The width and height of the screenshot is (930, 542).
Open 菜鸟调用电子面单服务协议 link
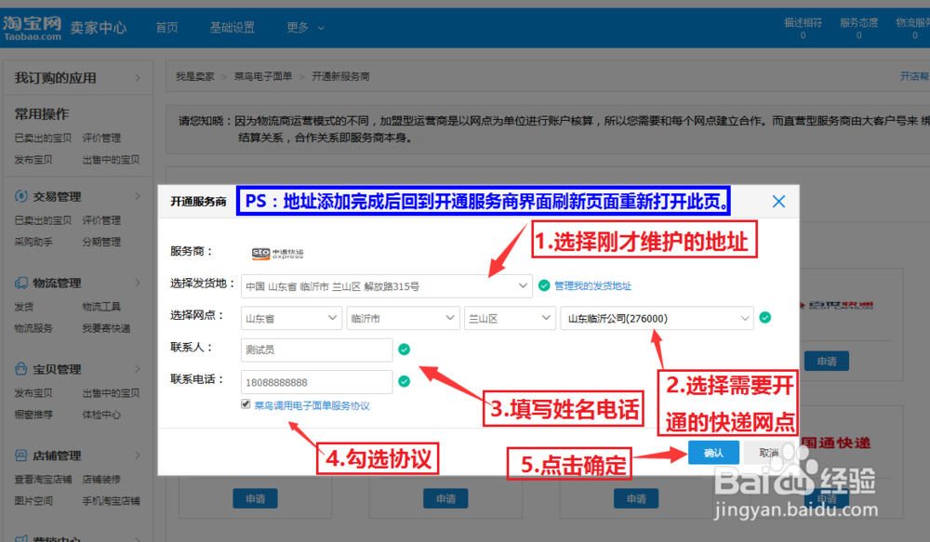coord(312,405)
